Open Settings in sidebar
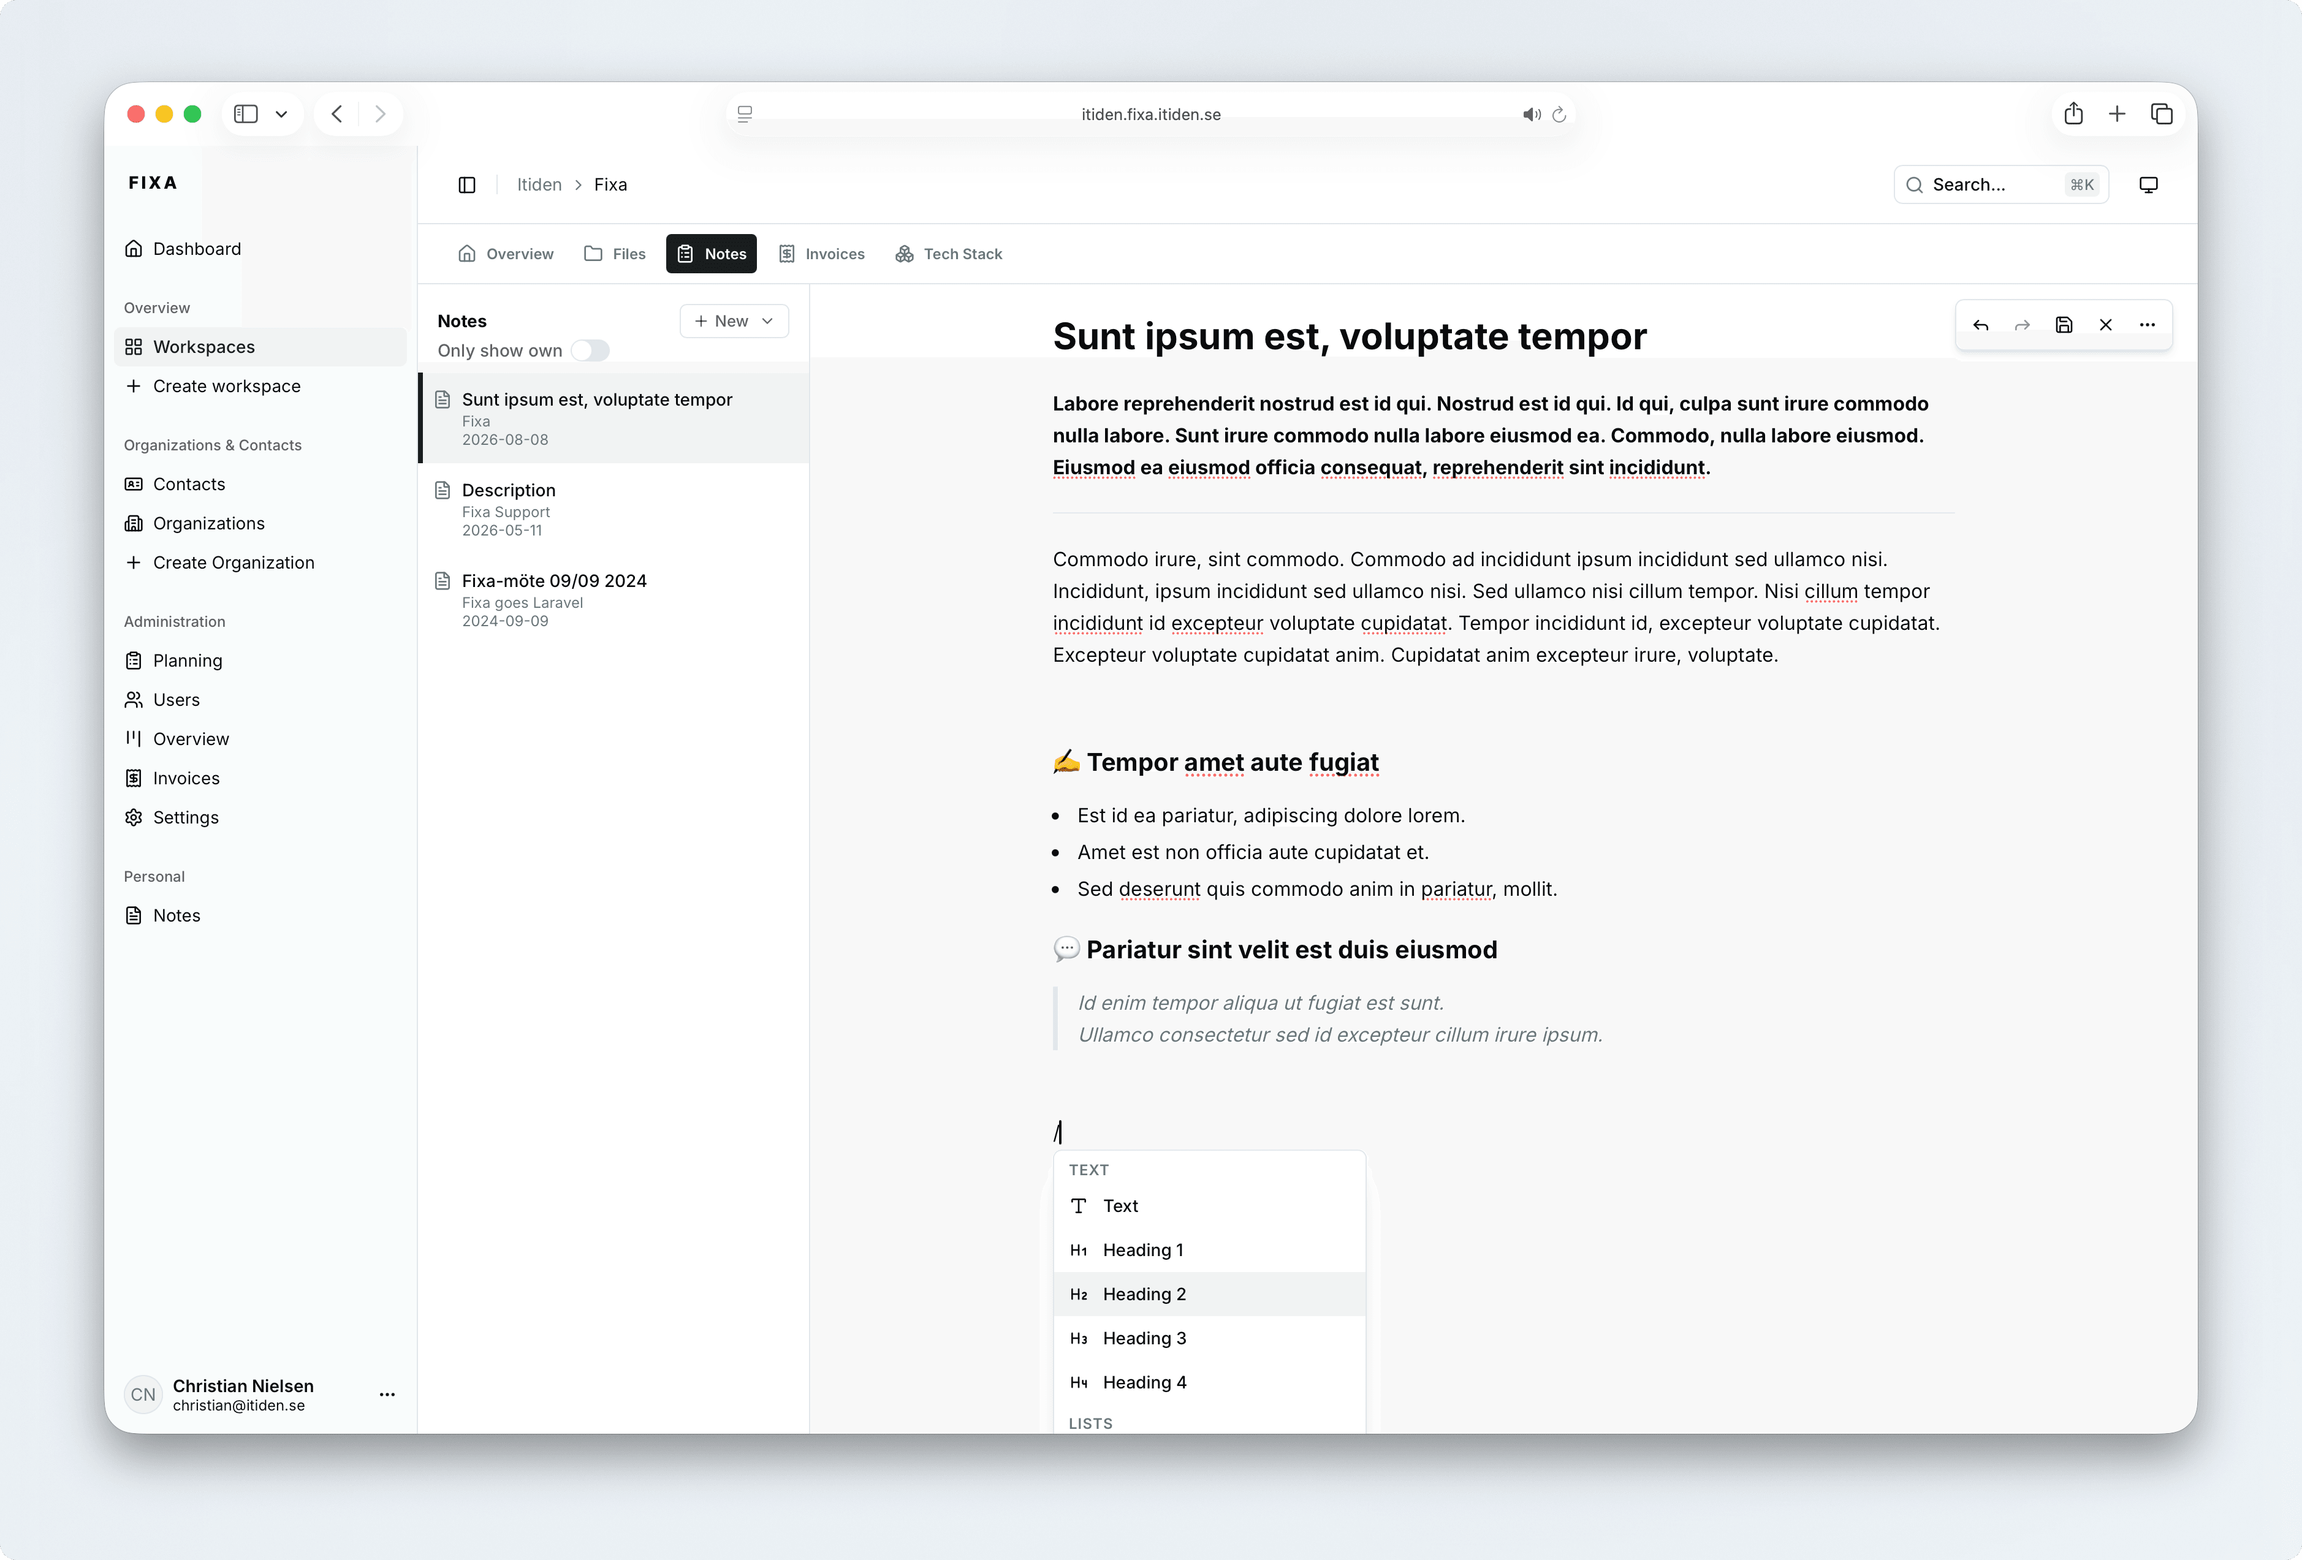The width and height of the screenshot is (2302, 1560). tap(260, 817)
